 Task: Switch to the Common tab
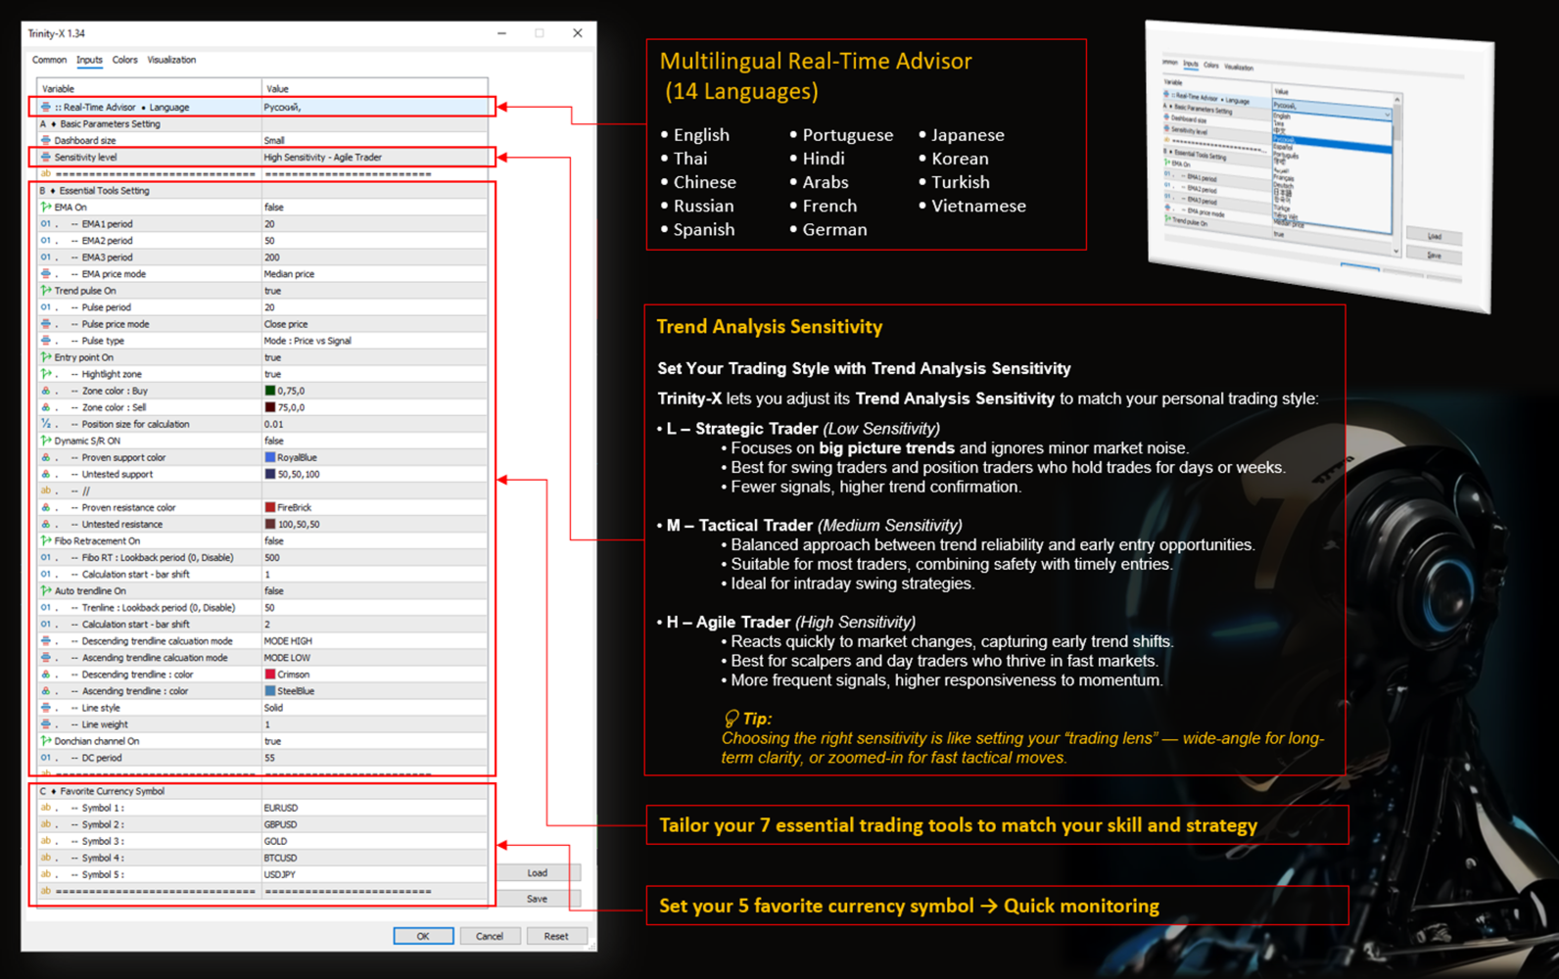49,60
